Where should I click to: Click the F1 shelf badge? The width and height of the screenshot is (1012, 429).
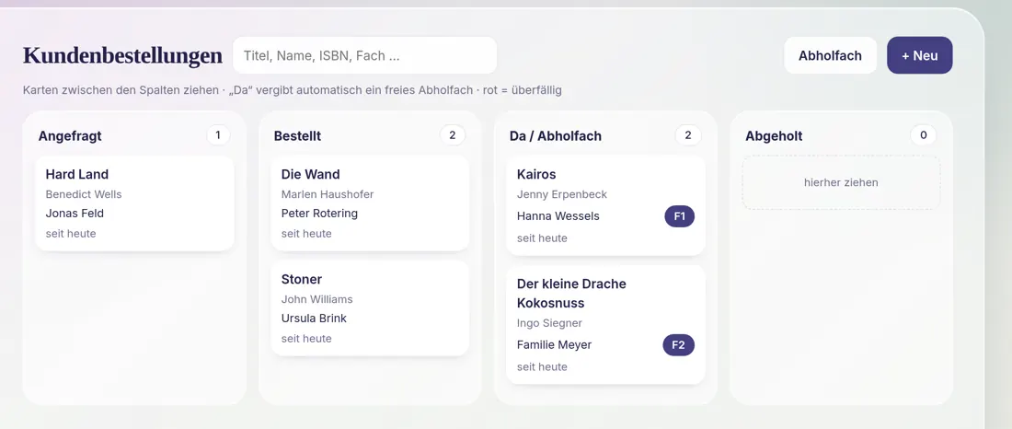[x=680, y=216]
